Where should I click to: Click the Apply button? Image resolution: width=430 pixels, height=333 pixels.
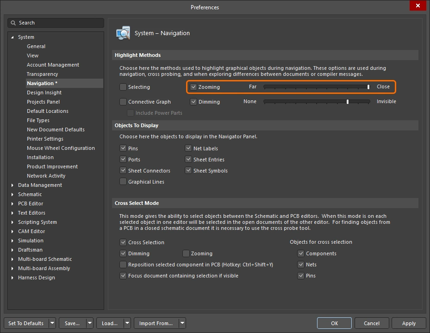tap(408, 323)
